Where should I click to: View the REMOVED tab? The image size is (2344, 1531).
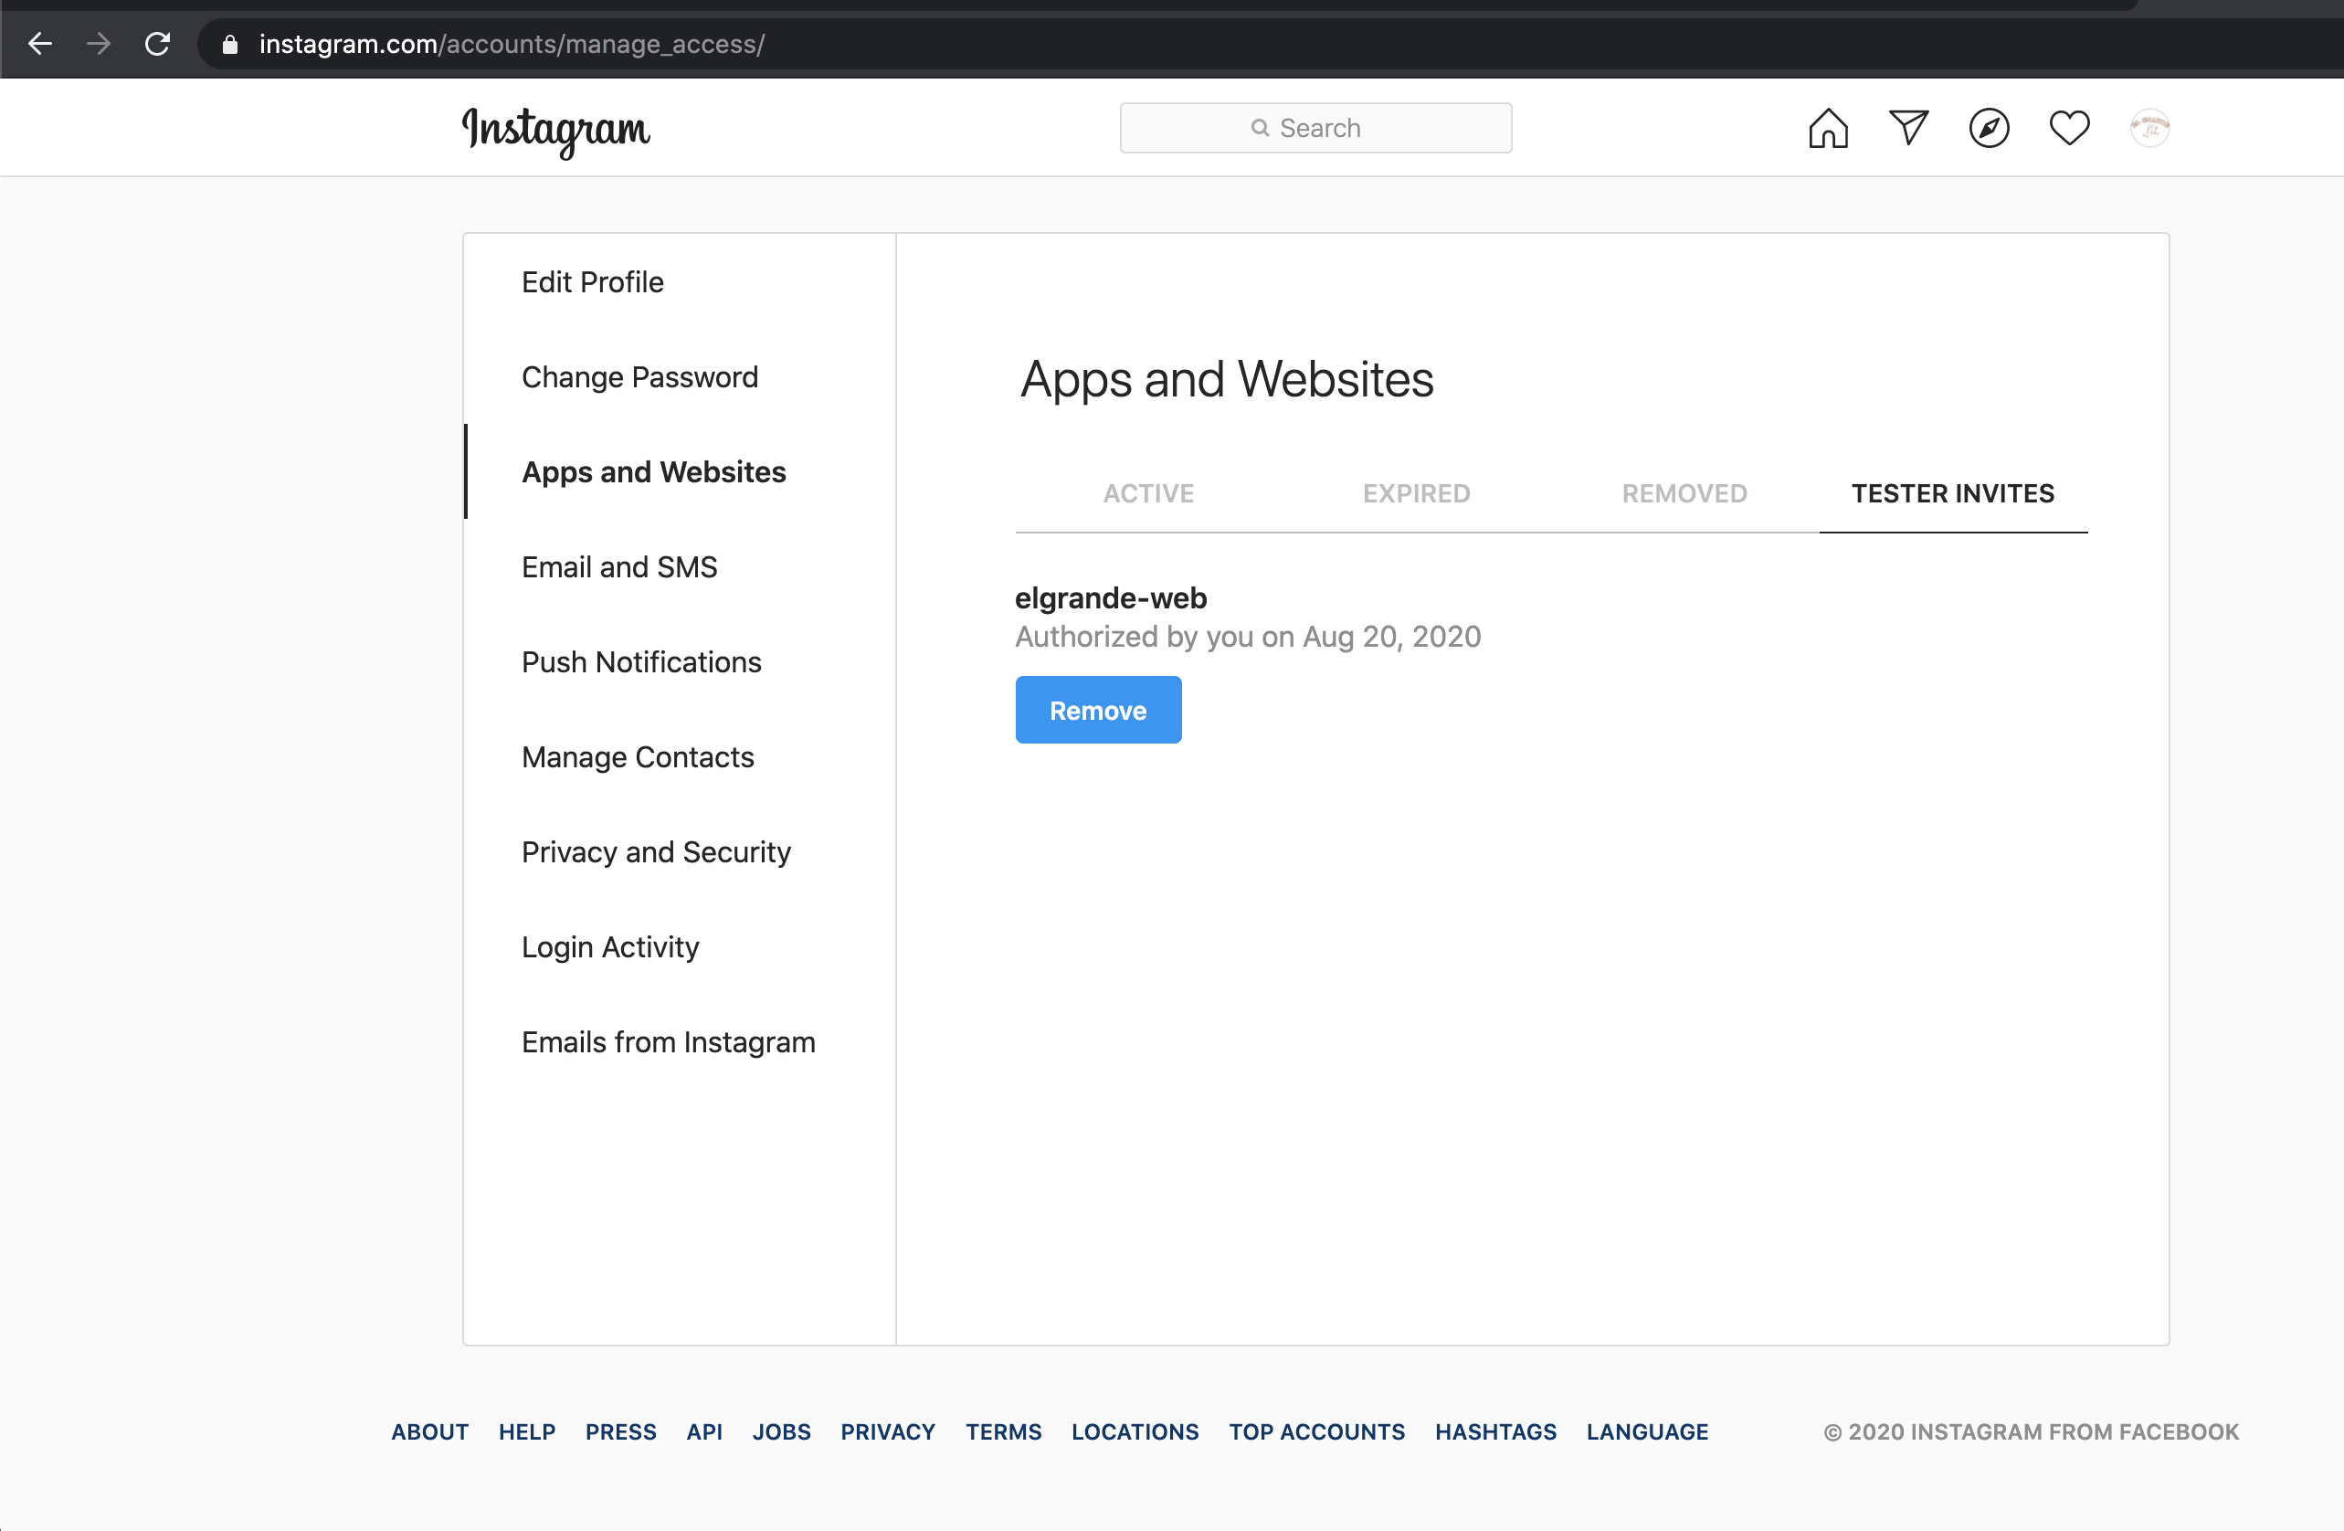pos(1684,493)
